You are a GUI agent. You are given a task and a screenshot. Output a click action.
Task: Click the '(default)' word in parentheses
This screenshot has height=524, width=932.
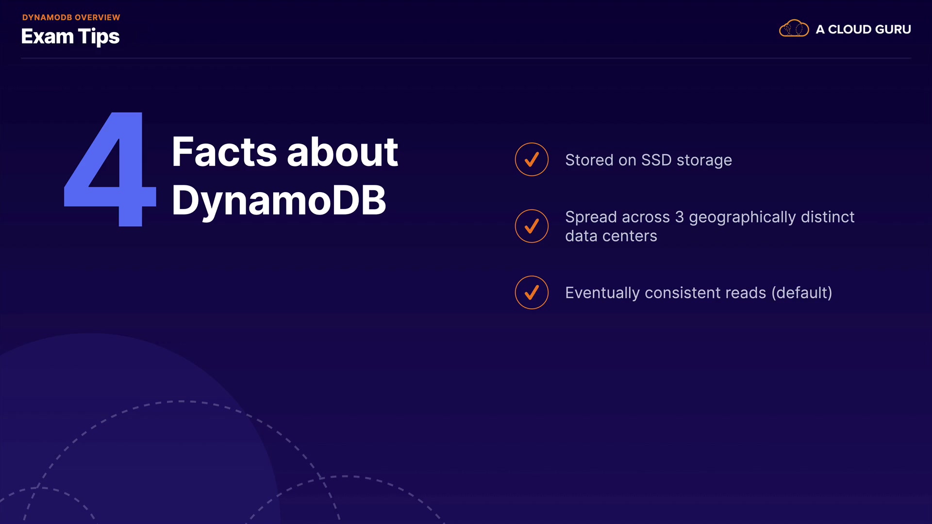(802, 293)
